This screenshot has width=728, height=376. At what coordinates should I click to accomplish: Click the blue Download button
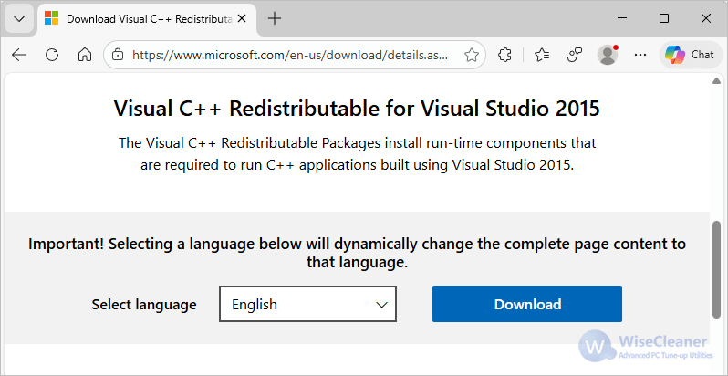[527, 304]
